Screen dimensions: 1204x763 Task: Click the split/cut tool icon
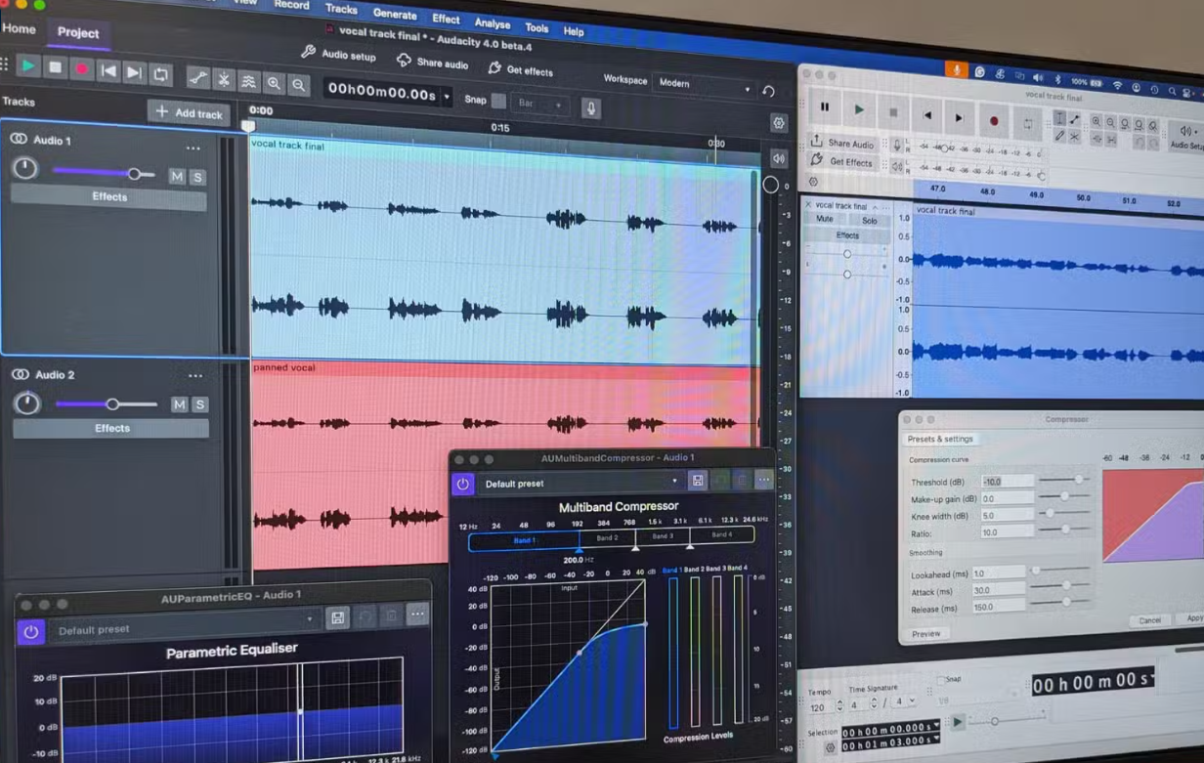pos(224,79)
